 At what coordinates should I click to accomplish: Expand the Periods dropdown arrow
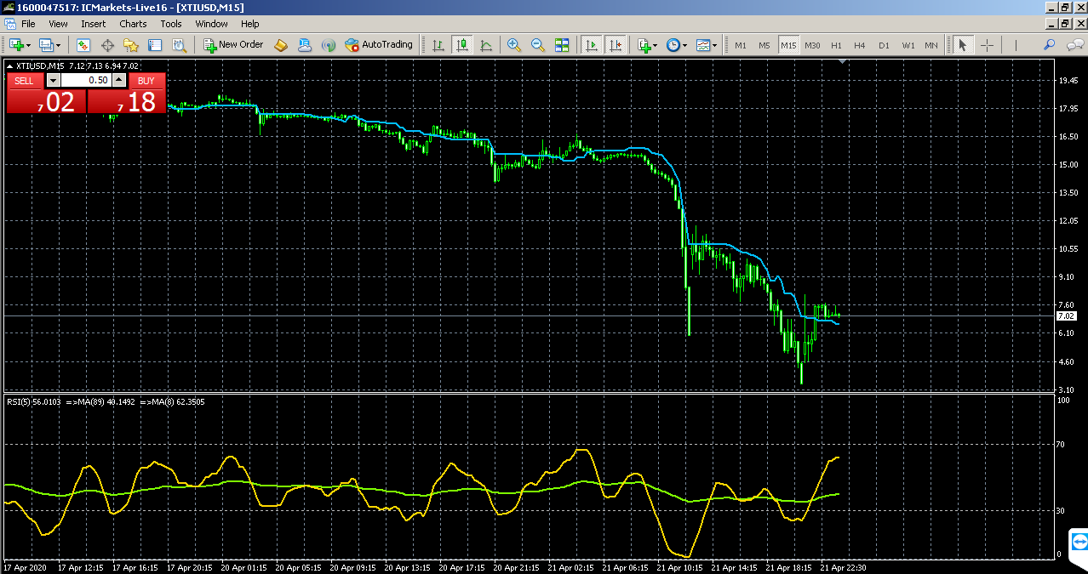[684, 45]
